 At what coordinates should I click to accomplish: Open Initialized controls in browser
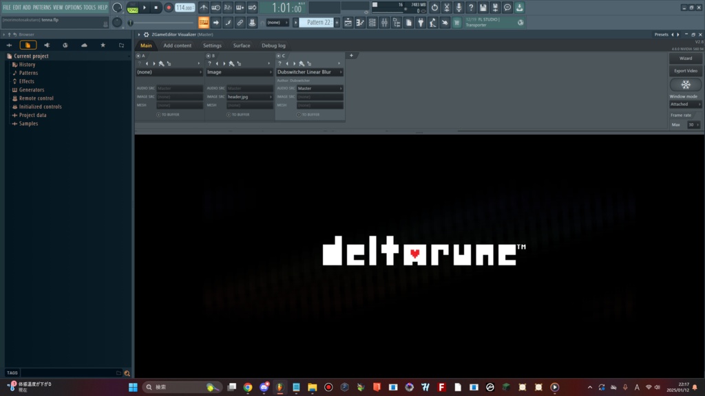40,107
